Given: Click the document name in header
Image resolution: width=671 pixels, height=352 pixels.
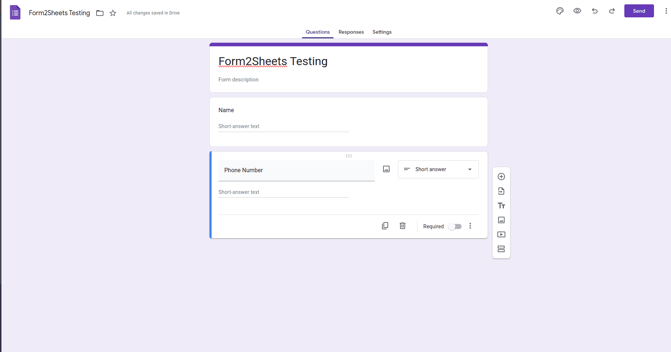Looking at the screenshot, I should [x=59, y=13].
